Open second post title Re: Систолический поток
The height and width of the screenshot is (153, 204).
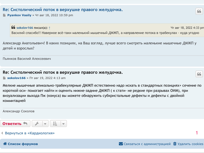pos(63,72)
